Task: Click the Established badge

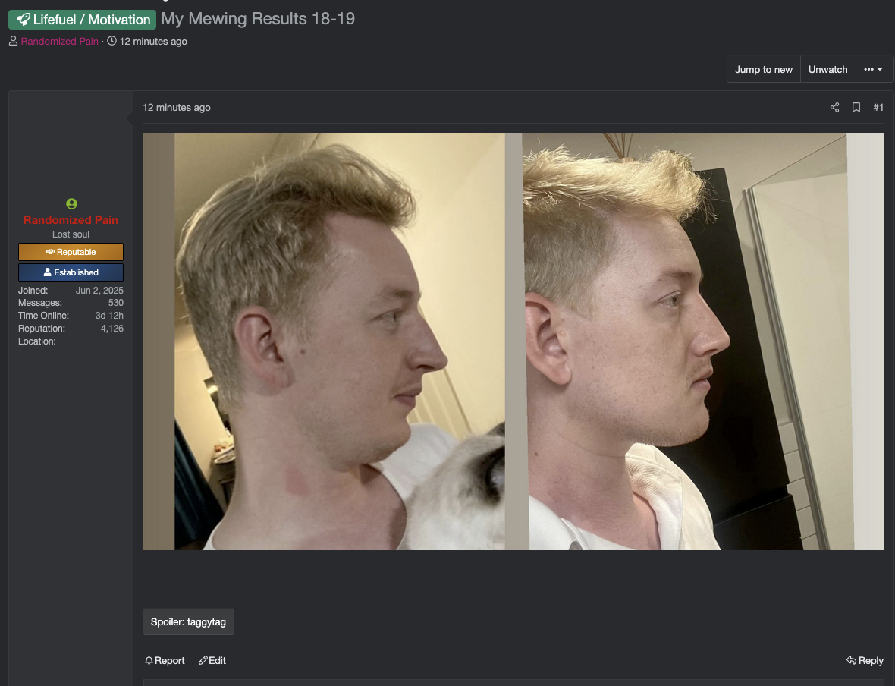Action: coord(71,272)
